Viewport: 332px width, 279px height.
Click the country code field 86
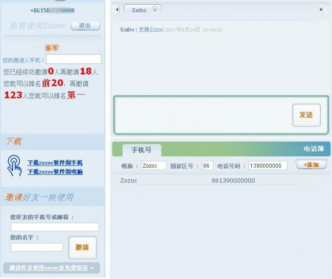click(207, 166)
